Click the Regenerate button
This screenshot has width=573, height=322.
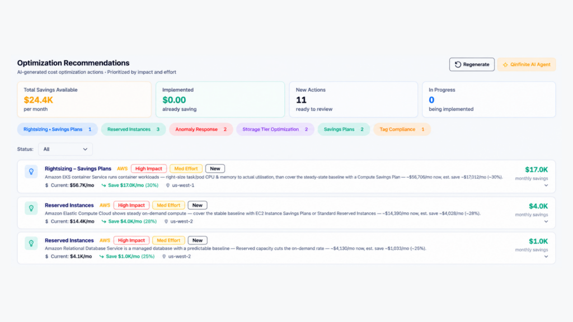(x=472, y=65)
